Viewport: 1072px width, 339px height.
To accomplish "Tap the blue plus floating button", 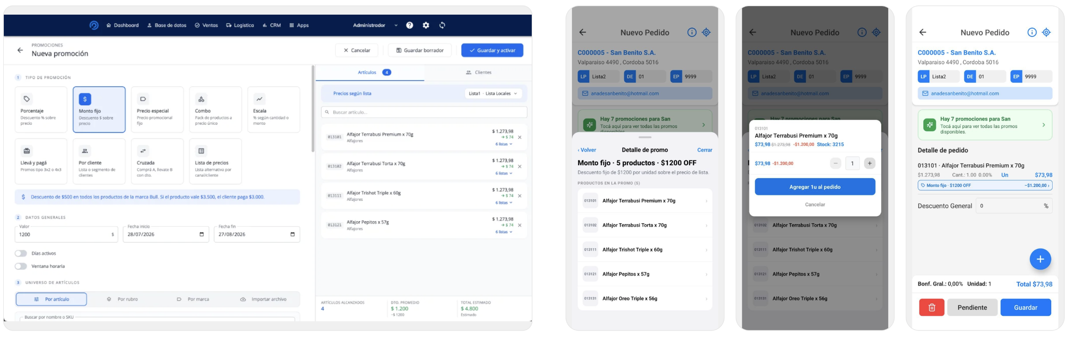I will click(x=1040, y=259).
